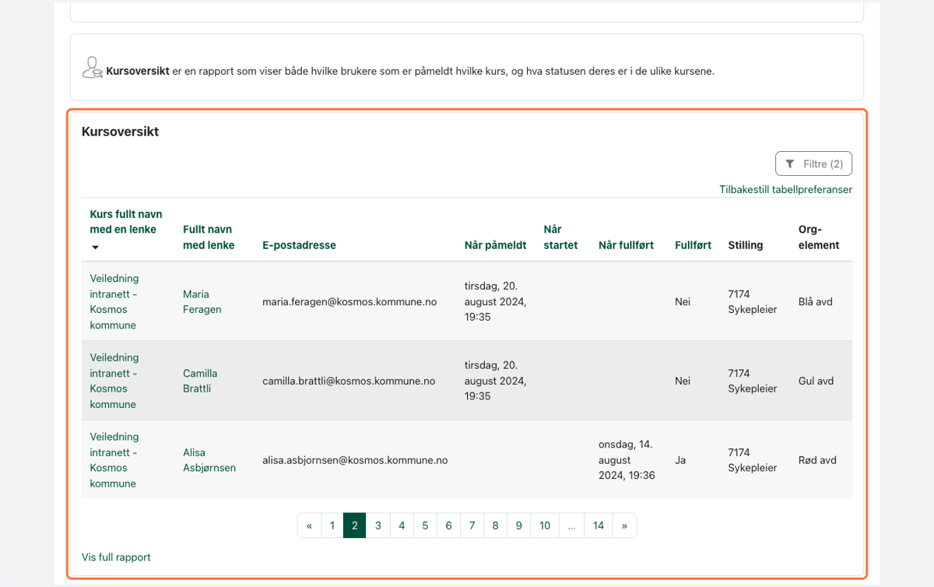934x587 pixels.
Task: Go to page 9 of results
Action: (x=518, y=525)
